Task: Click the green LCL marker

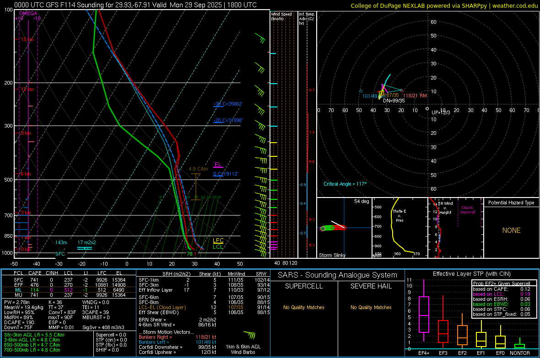Action: click(x=218, y=247)
